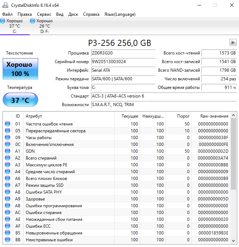Open the Сервис menu
Screen dimensions: 239x247
pyautogui.click(x=44, y=14)
